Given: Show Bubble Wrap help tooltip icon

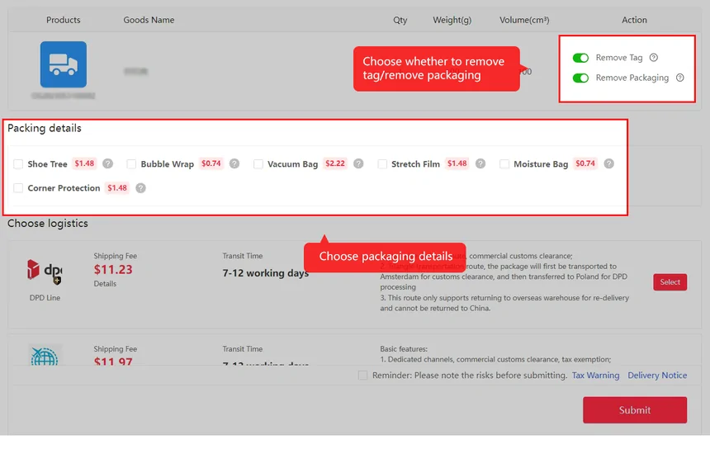Looking at the screenshot, I should 234,163.
